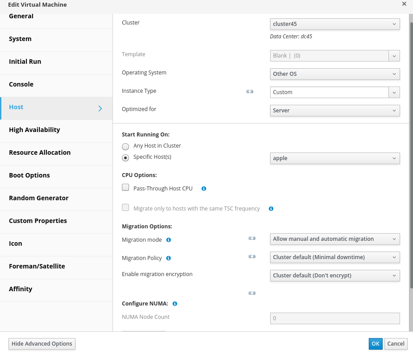Screen dimensions: 413x355
Task: Expand the Optimized for dropdown
Action: 334,111
